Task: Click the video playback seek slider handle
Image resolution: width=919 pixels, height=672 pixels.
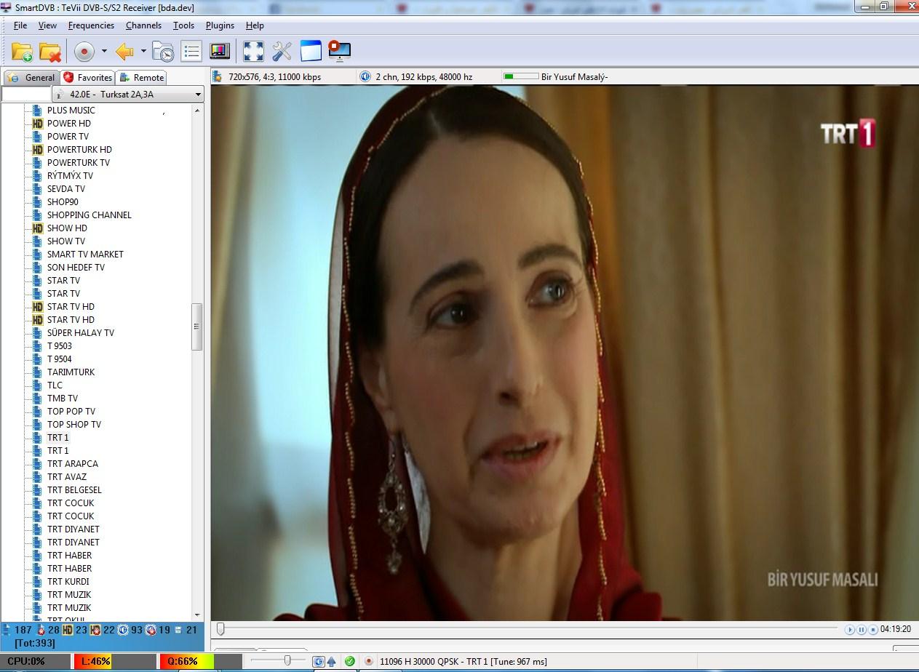Action: point(220,629)
